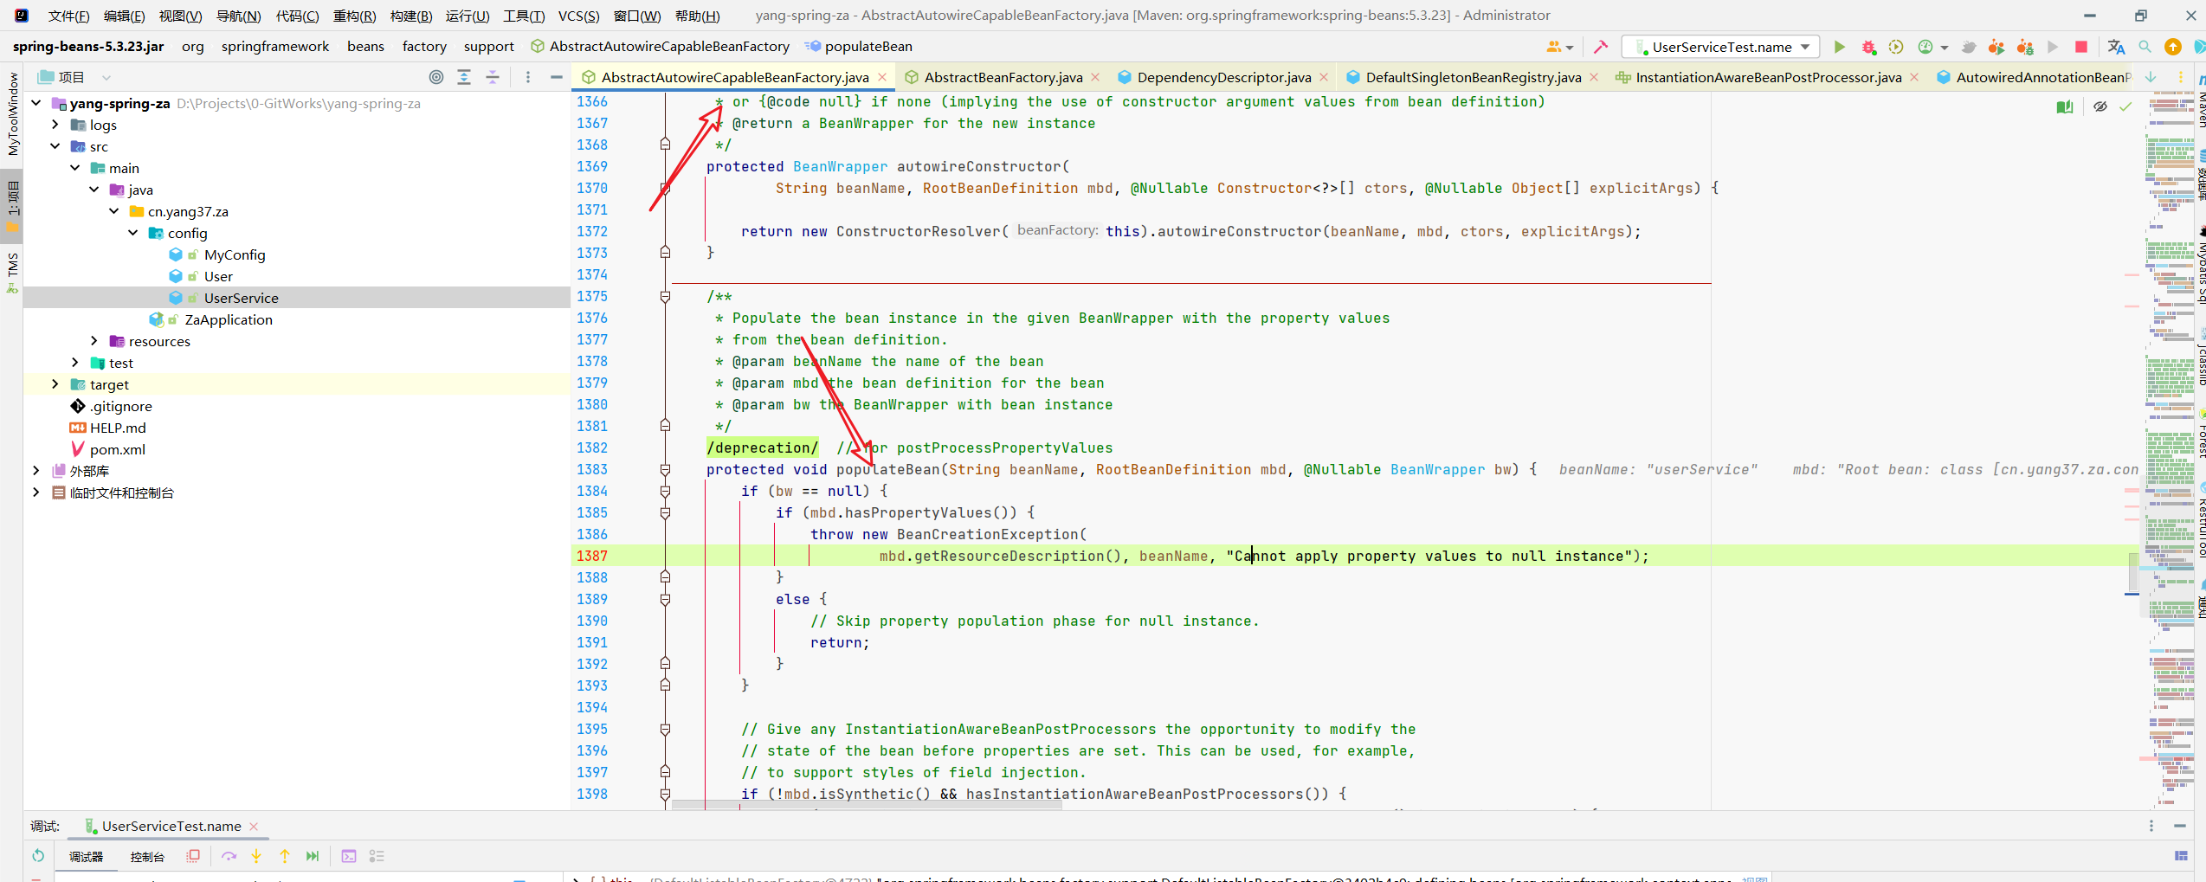Toggle fold marker at line 1384

665,491
